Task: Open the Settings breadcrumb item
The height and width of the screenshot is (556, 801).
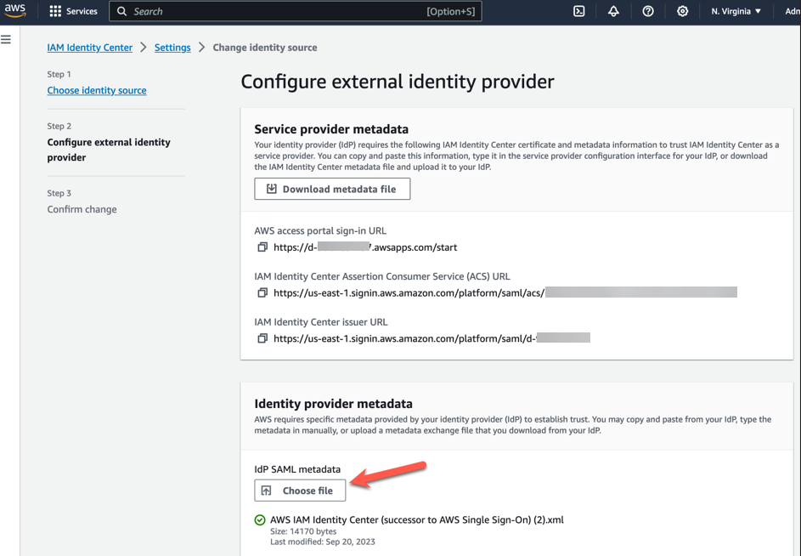Action: click(x=172, y=48)
